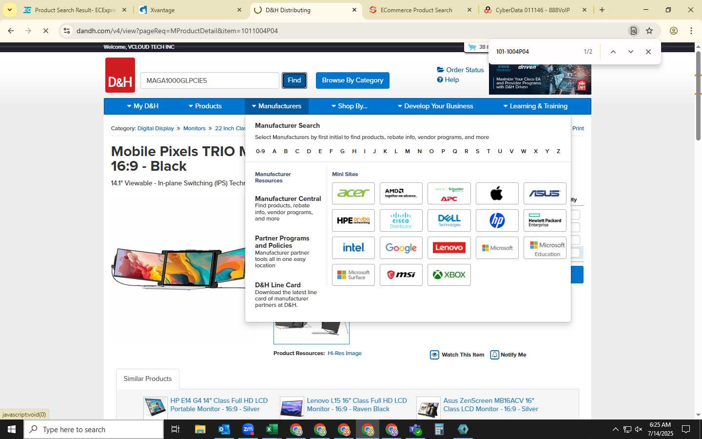The height and width of the screenshot is (439, 702).
Task: Open the Order Status link
Action: (x=461, y=70)
